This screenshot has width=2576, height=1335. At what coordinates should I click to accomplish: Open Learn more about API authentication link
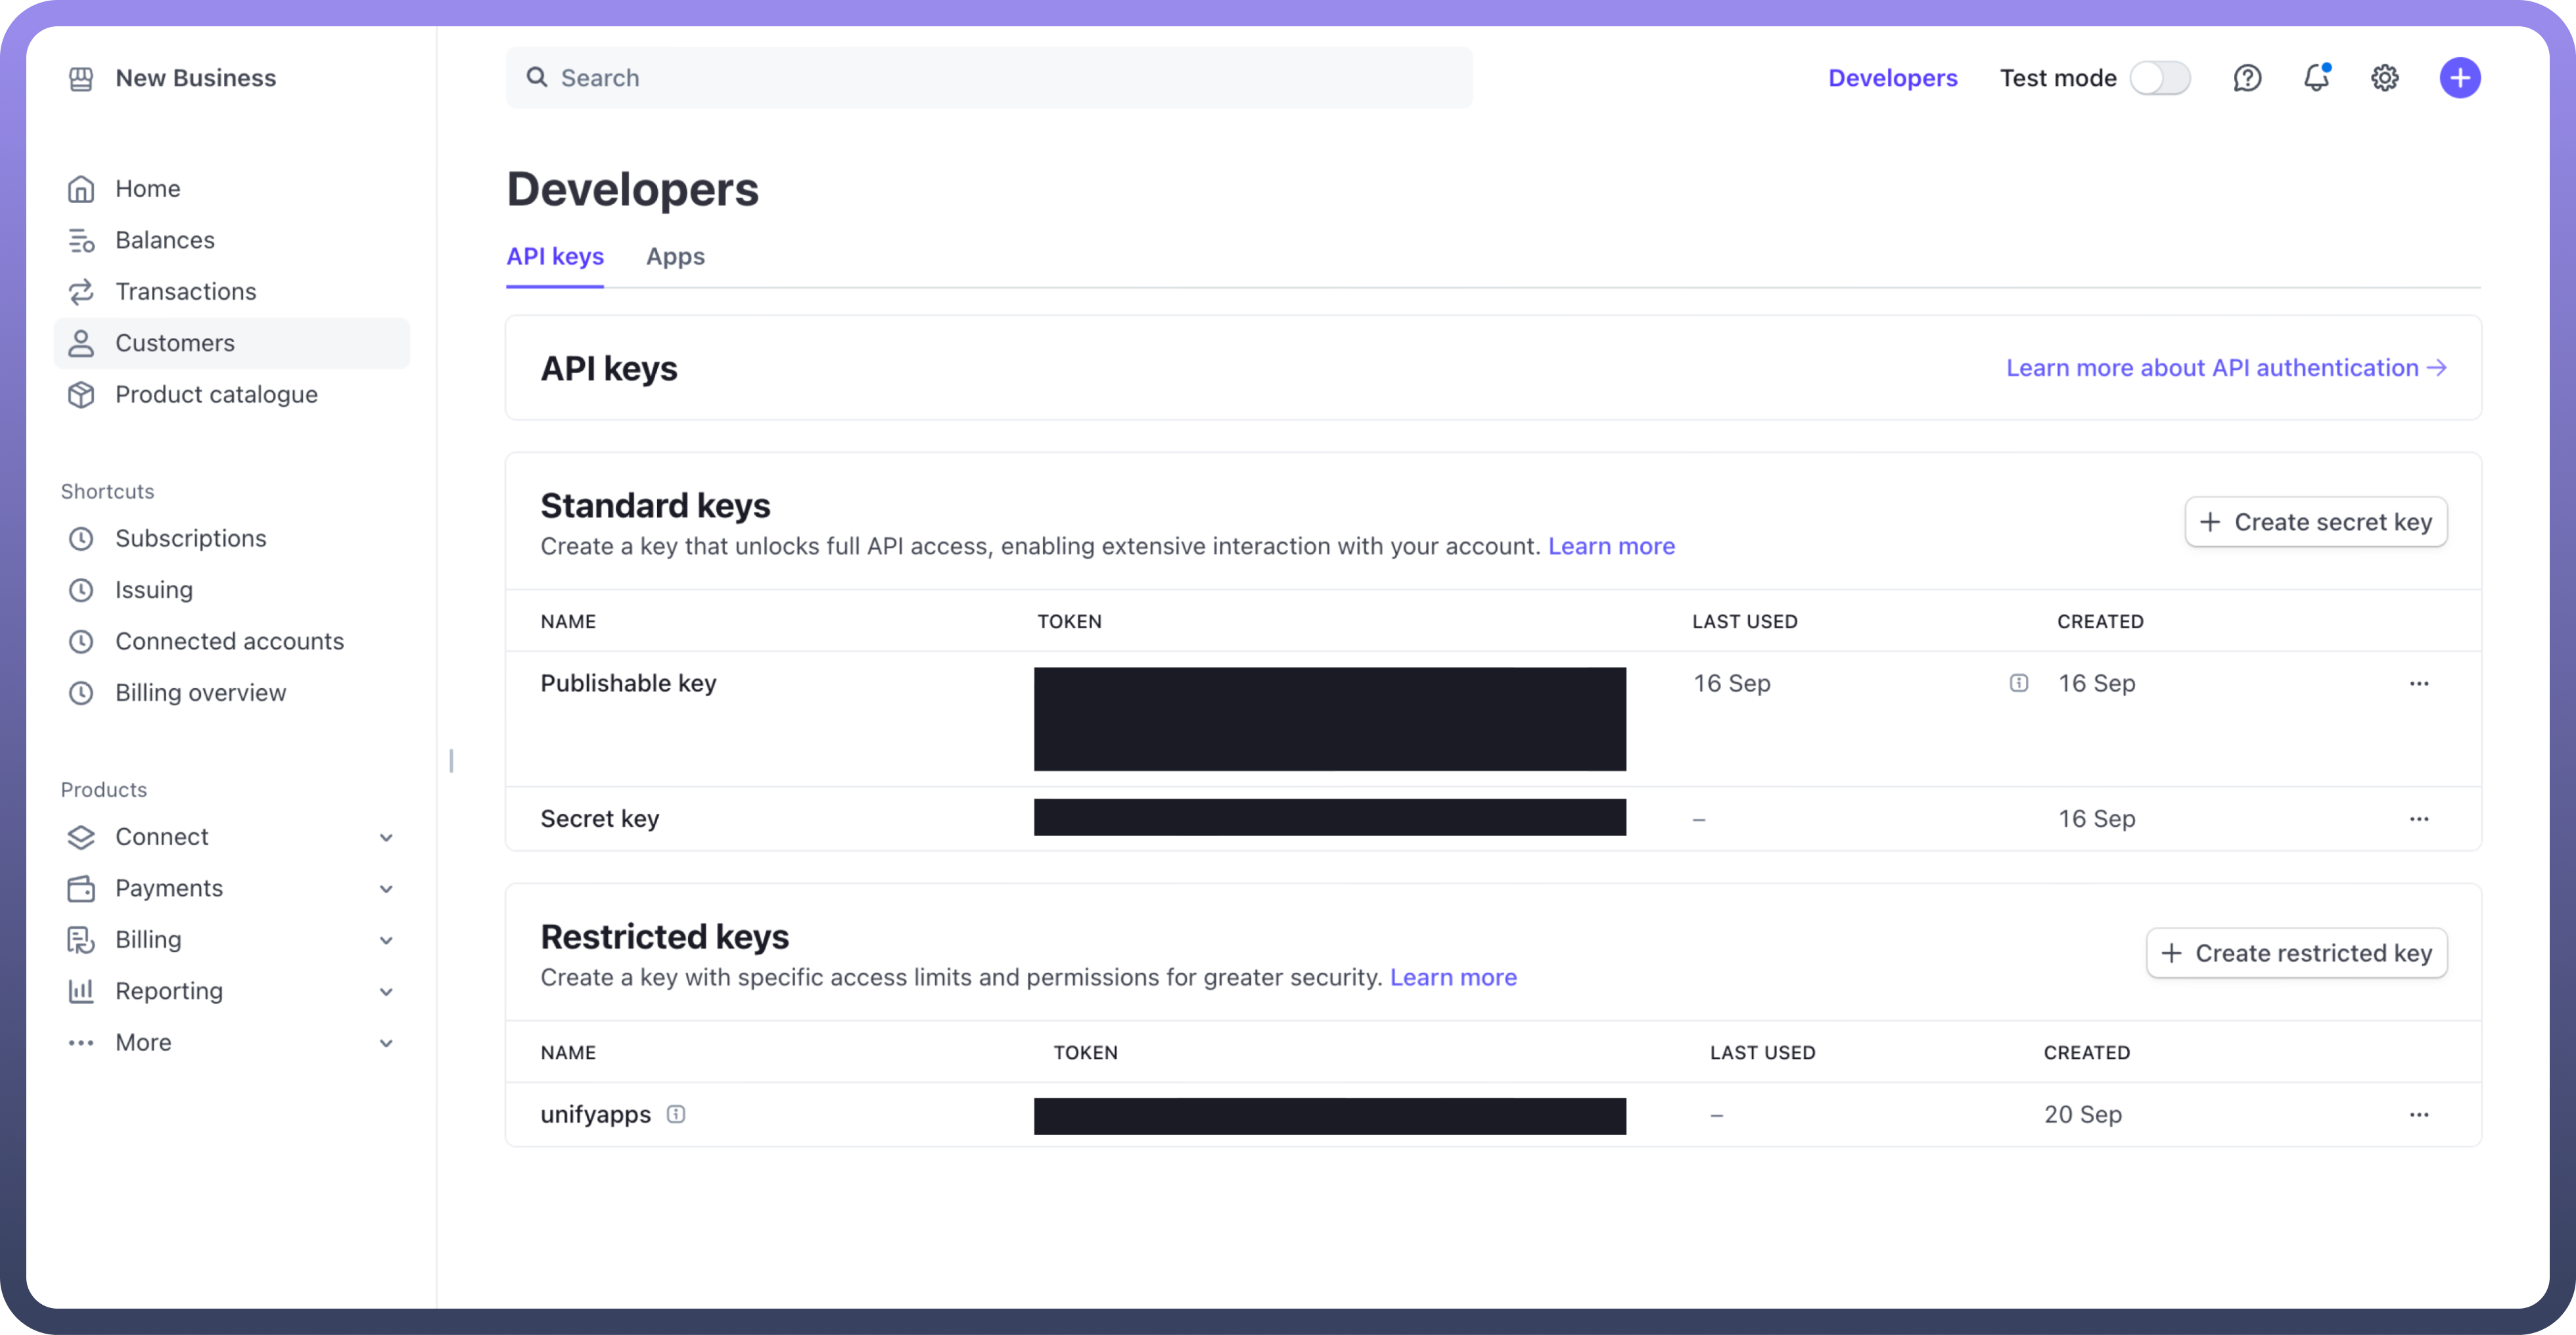(2226, 368)
